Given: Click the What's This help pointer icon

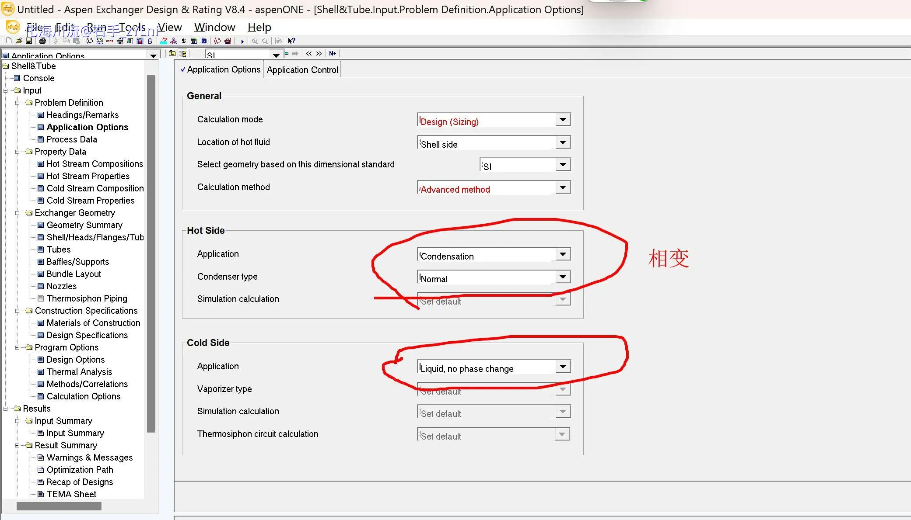Looking at the screenshot, I should [291, 41].
